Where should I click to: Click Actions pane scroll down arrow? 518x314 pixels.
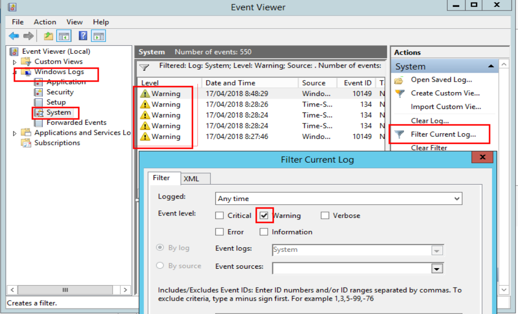504,290
